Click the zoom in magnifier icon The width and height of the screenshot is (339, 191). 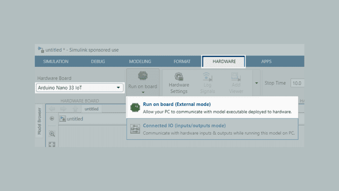(x=52, y=134)
